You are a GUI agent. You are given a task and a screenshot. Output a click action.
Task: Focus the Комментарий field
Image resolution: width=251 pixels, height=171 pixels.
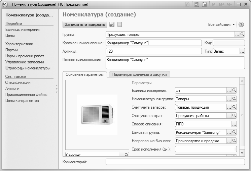(x=175, y=162)
